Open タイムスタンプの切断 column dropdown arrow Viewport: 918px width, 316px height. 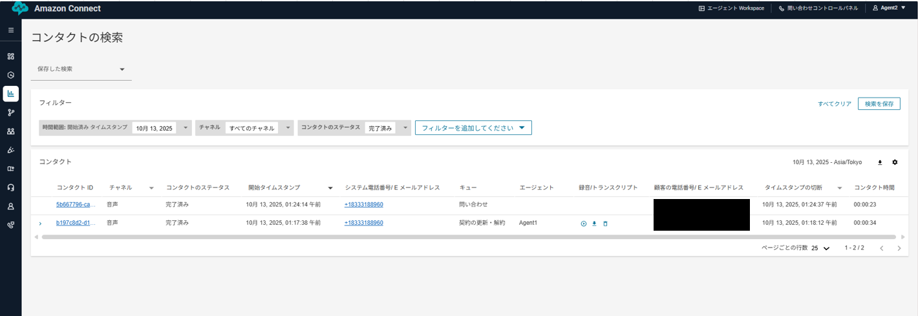(840, 188)
